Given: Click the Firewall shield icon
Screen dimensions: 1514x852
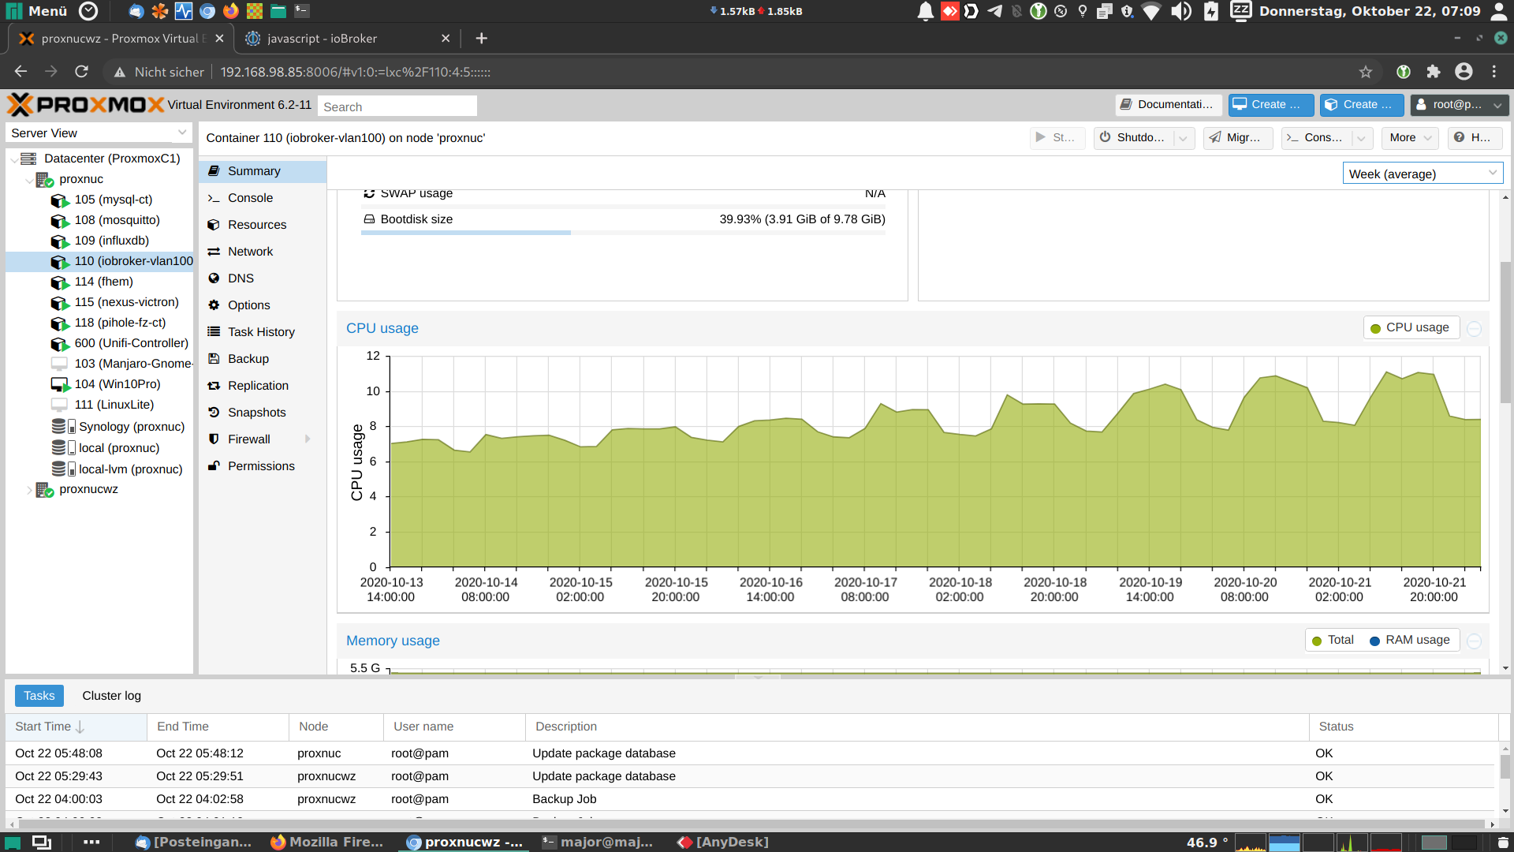Looking at the screenshot, I should click(x=214, y=439).
